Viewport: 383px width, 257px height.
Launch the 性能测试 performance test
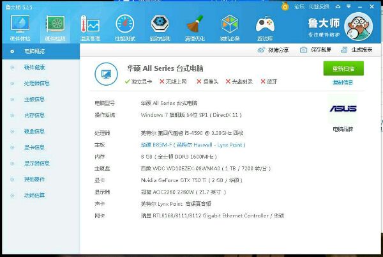click(125, 28)
